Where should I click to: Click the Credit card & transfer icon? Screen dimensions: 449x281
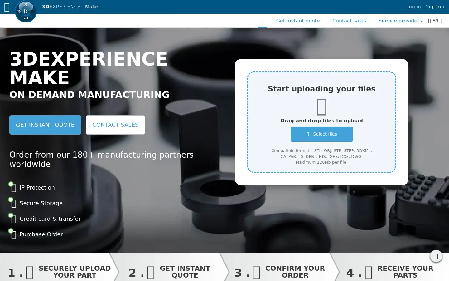[x=13, y=218]
